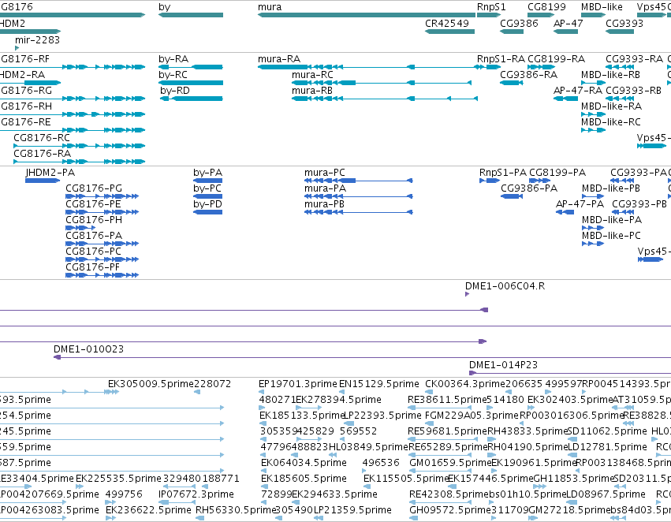Select the DME1-010023 feature label
The height and width of the screenshot is (522, 671).
(x=88, y=349)
